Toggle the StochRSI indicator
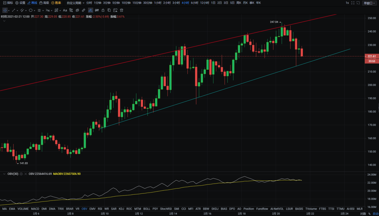The width and height of the screenshot is (379, 216). tap(166, 209)
